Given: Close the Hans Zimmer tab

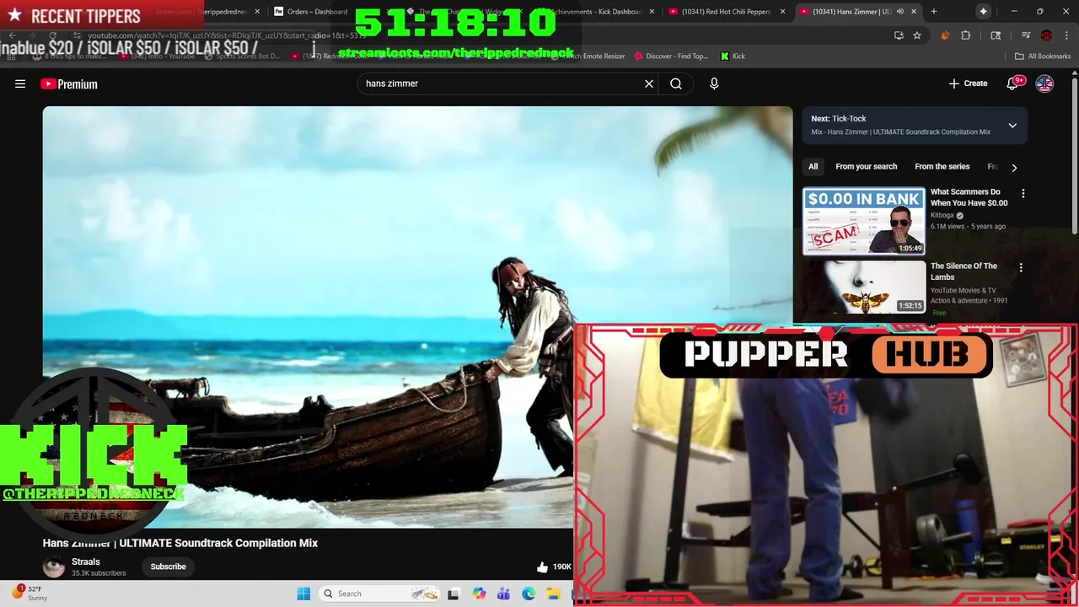Looking at the screenshot, I should point(914,12).
